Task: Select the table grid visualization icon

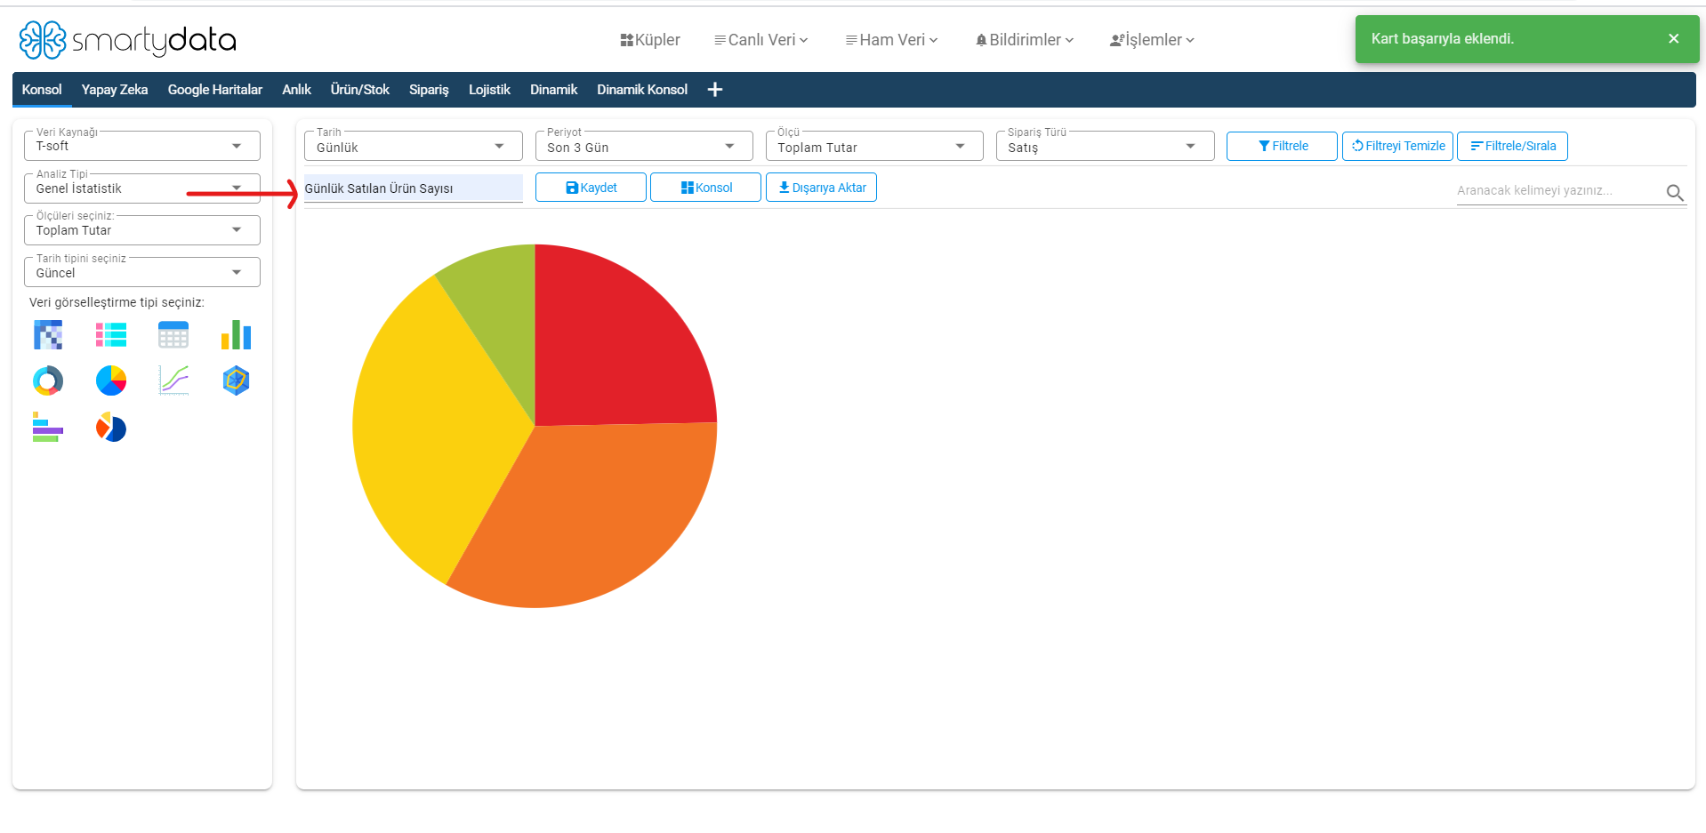Action: [x=173, y=334]
